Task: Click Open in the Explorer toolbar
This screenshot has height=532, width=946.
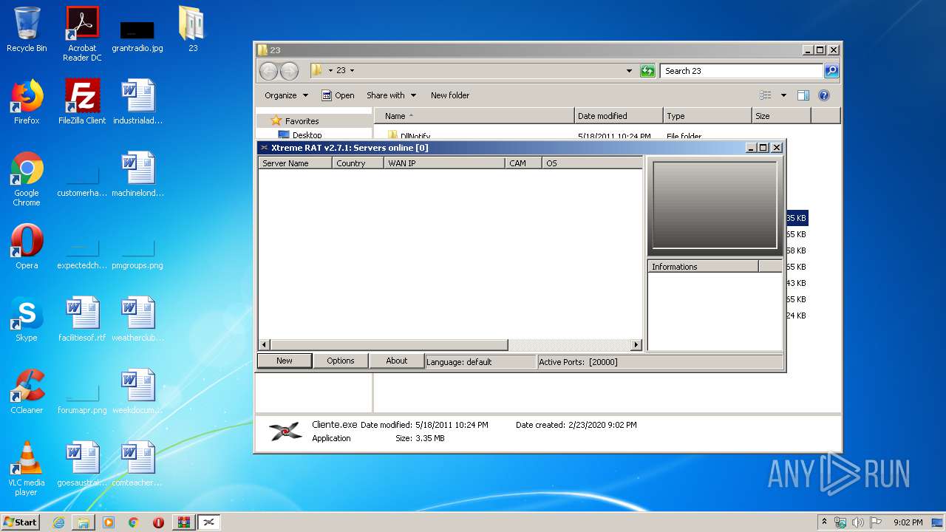Action: coord(338,95)
